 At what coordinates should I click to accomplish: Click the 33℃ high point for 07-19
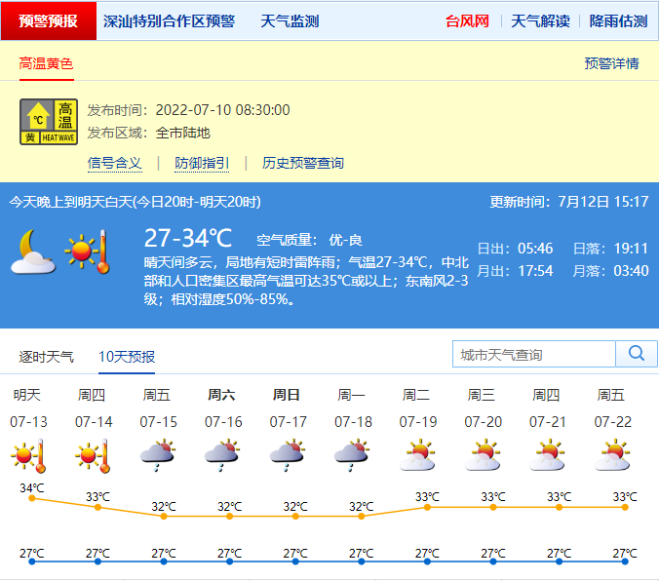tap(427, 508)
